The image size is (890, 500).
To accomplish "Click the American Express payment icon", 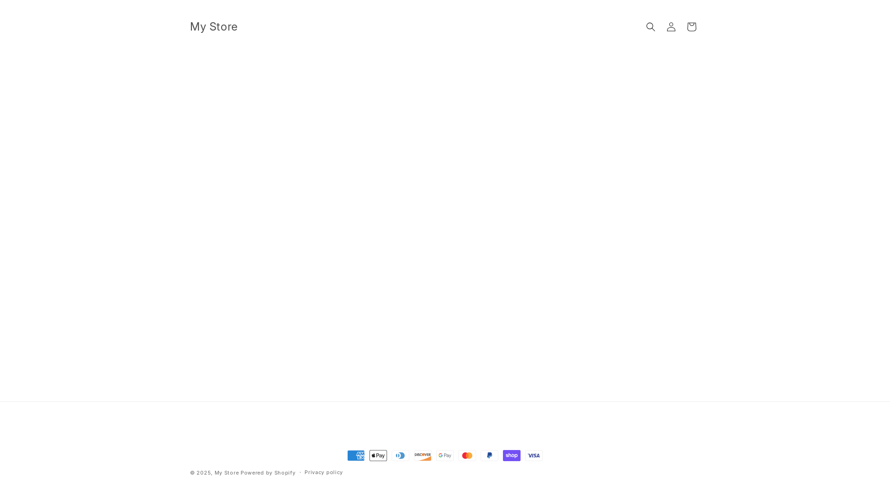I will click(x=356, y=456).
